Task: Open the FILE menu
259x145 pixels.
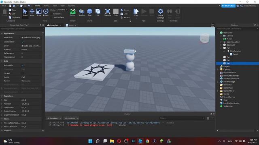Action: coord(4,6)
